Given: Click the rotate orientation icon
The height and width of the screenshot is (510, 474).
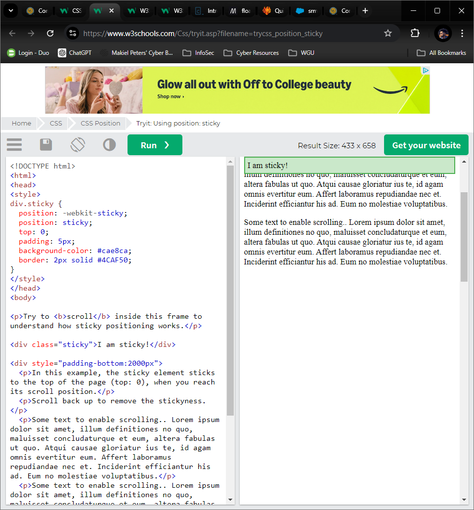Looking at the screenshot, I should point(78,145).
